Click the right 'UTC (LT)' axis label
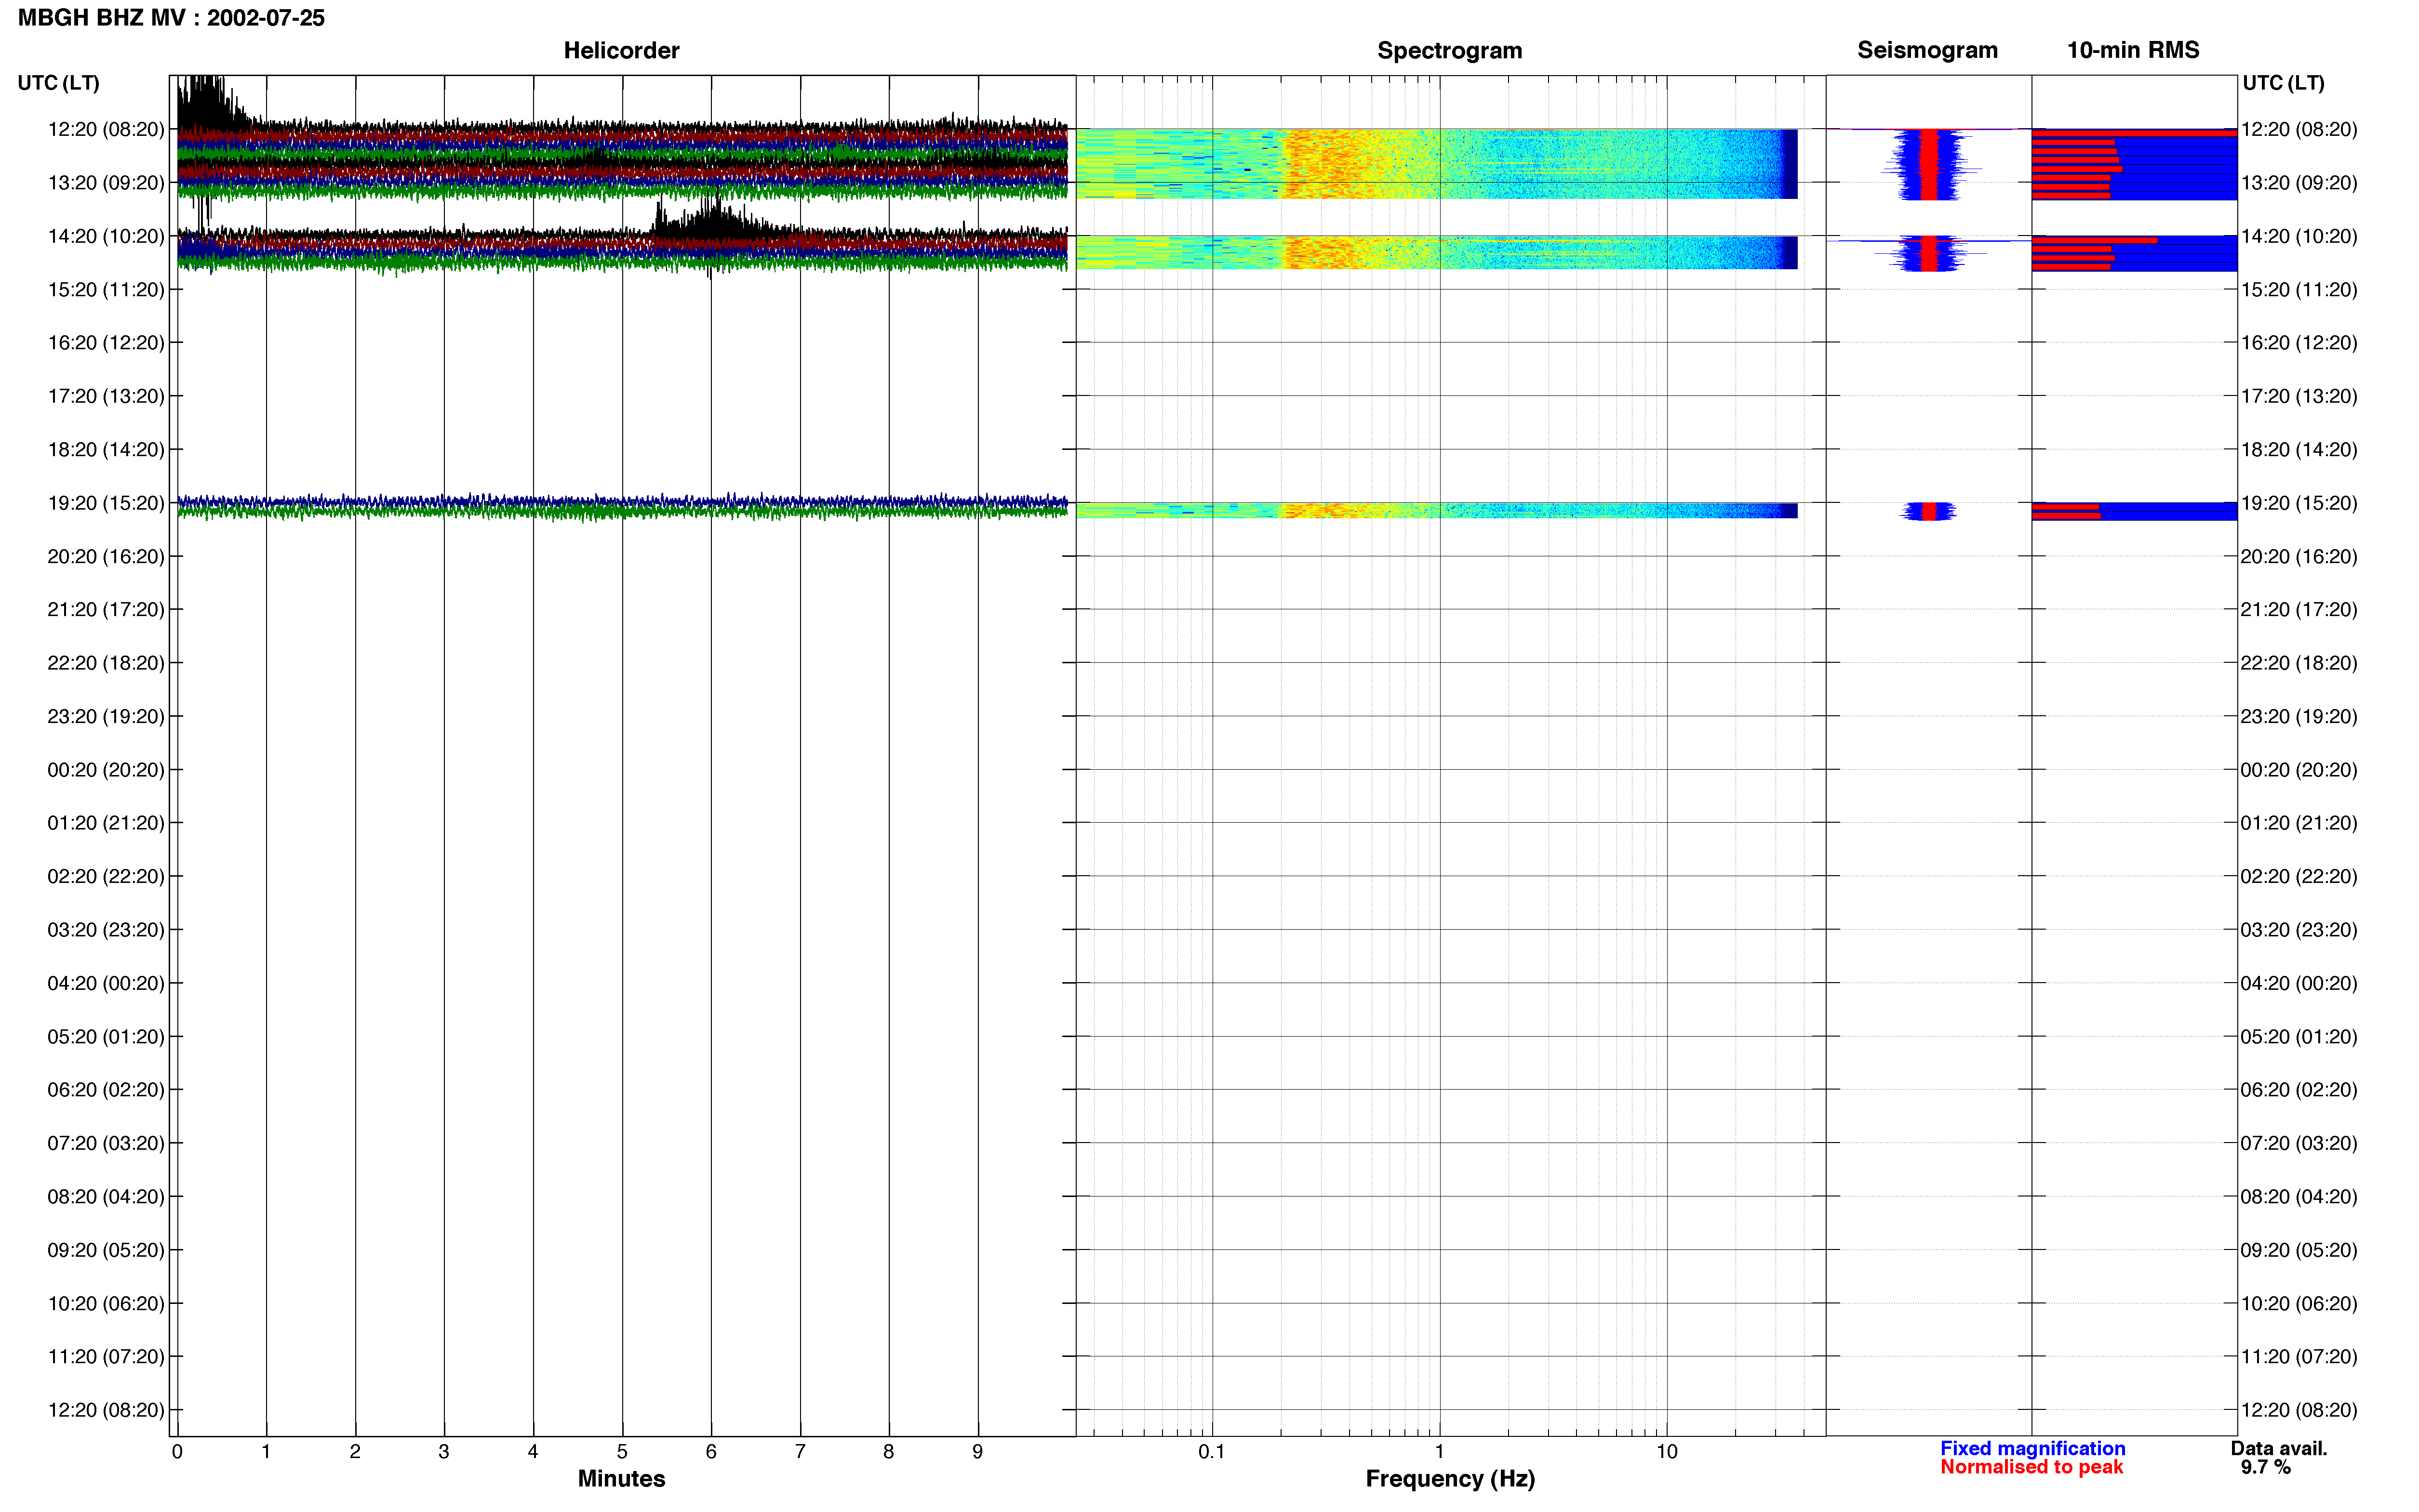Image resolution: width=2419 pixels, height=1512 pixels. [2283, 83]
